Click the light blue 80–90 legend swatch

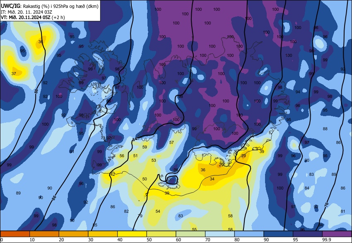(x=249, y=234)
